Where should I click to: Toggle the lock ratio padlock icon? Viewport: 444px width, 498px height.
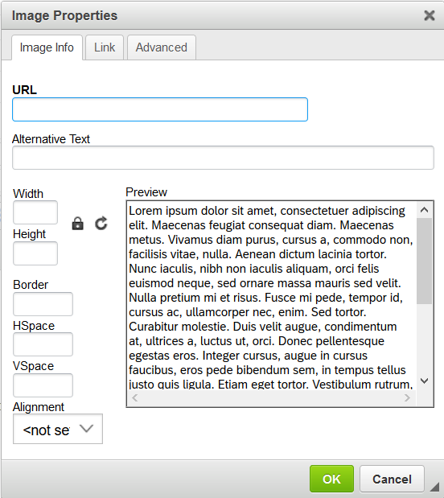point(78,224)
